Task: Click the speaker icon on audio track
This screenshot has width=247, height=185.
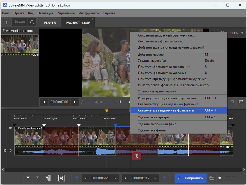Action: click(x=4, y=150)
